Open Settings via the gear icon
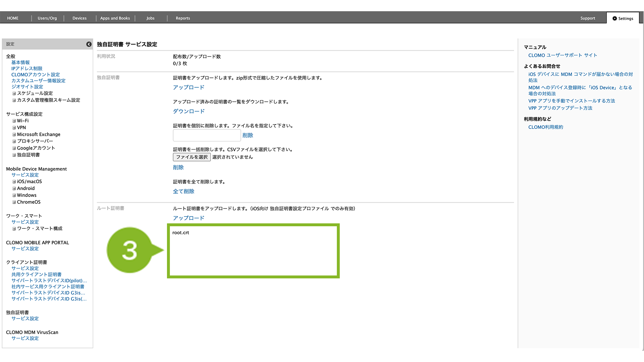644x362 pixels. [x=614, y=18]
